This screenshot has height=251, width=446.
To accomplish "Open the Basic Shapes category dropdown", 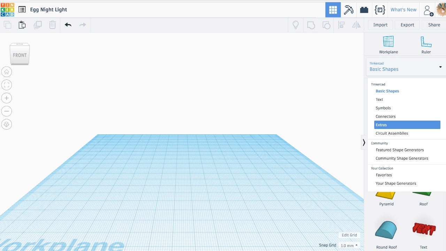I will 405,67.
